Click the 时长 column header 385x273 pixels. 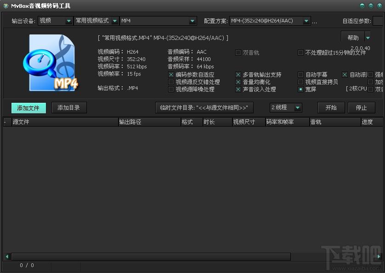click(218, 122)
